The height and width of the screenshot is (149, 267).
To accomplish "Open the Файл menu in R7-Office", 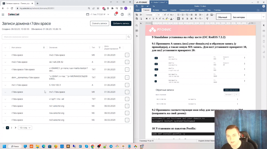I will click(x=138, y=10).
